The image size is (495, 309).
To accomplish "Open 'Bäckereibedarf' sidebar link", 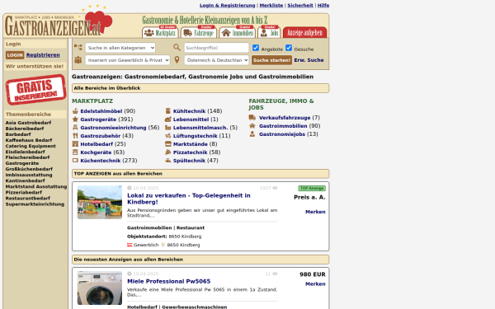I will 25,129.
